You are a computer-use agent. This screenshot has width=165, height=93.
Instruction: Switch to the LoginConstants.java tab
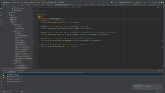pyautogui.click(x=127, y=5)
